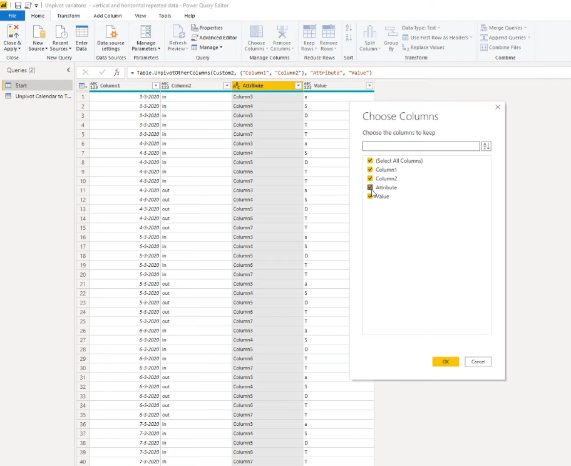Sort ascending with A-Z icon

coord(349,28)
